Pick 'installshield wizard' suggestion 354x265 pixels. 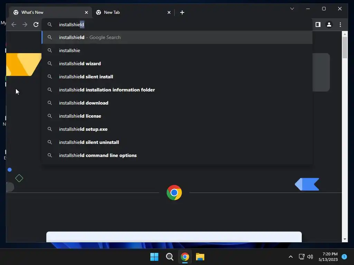pyautogui.click(x=177, y=63)
